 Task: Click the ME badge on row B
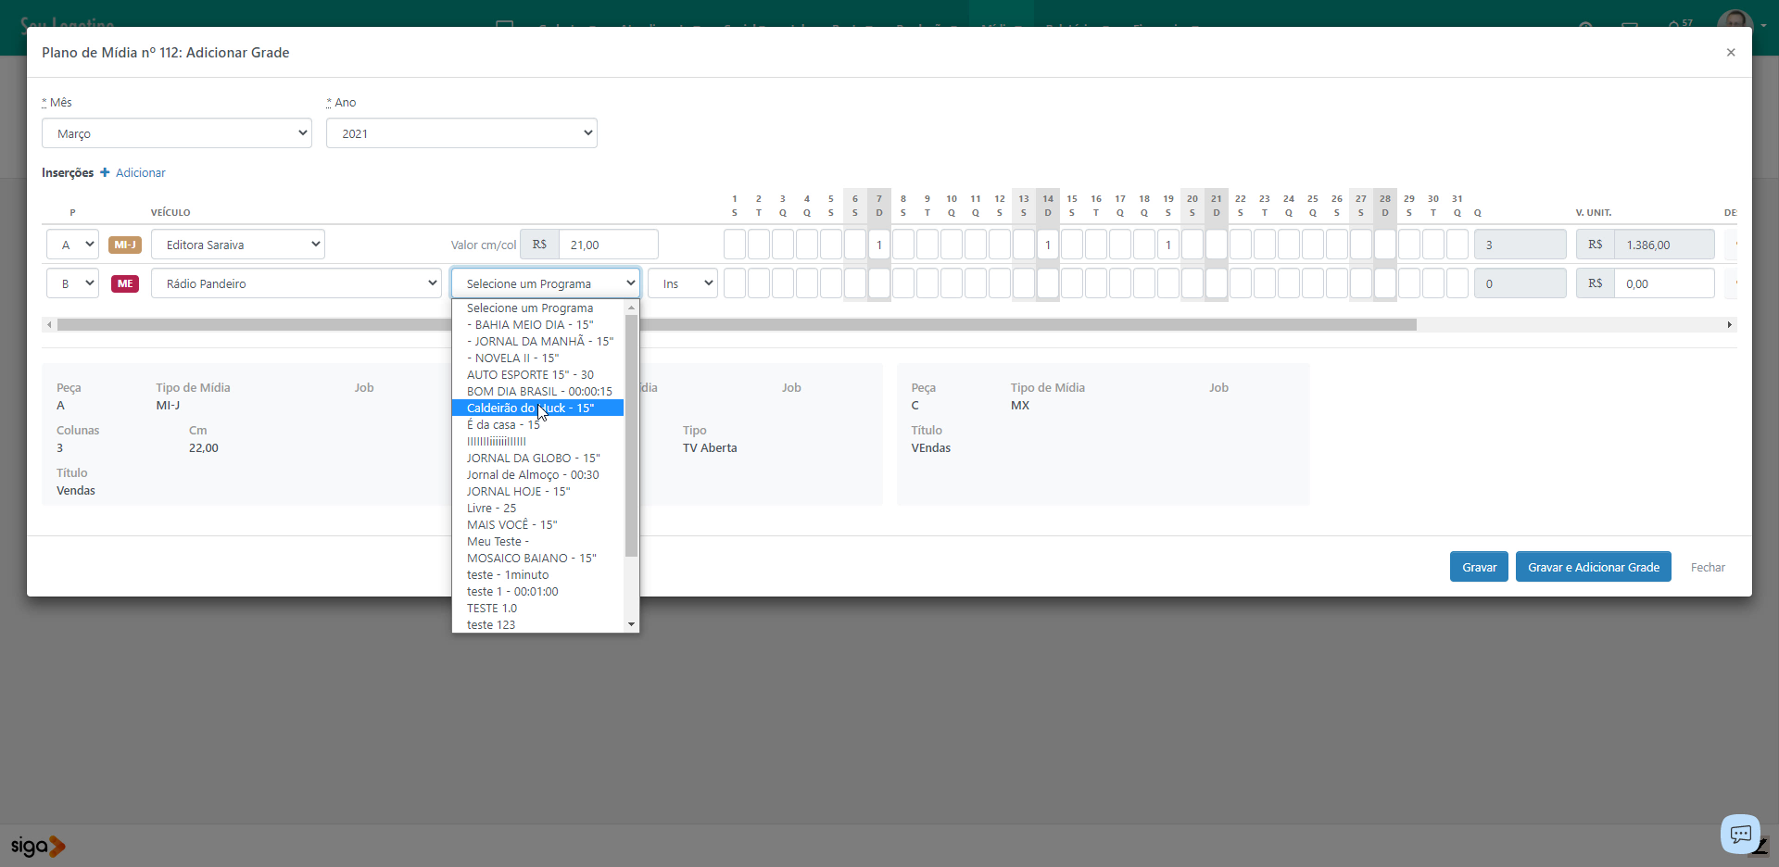pos(125,284)
